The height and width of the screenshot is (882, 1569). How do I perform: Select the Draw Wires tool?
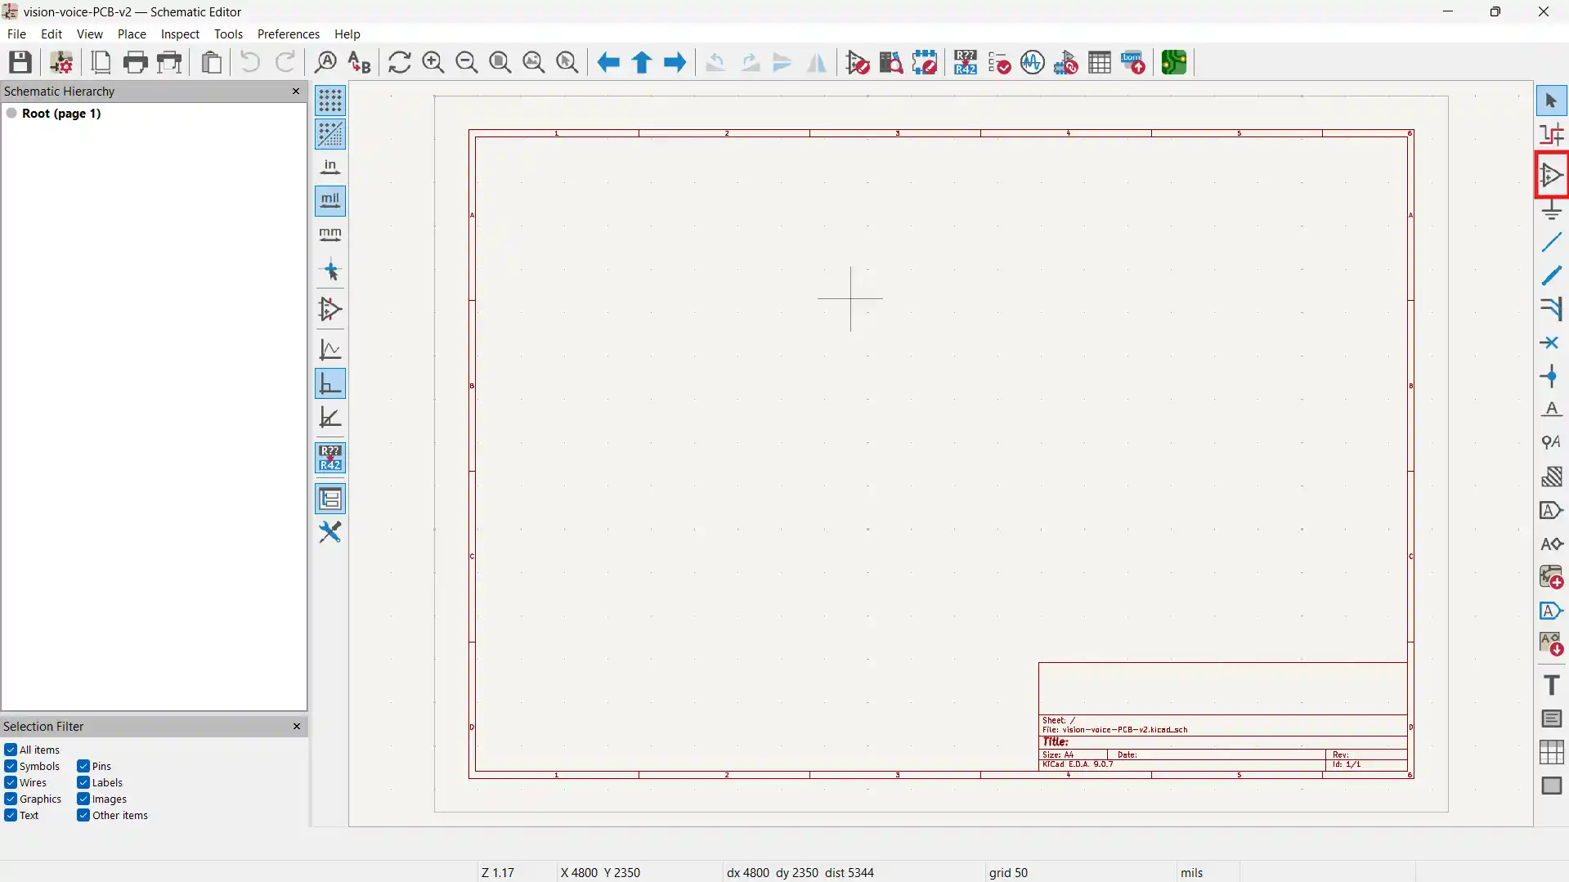click(1551, 243)
